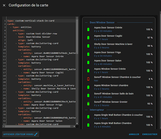Click the 100 % value of Aqara Window Sensor chambre

pos(149,87)
